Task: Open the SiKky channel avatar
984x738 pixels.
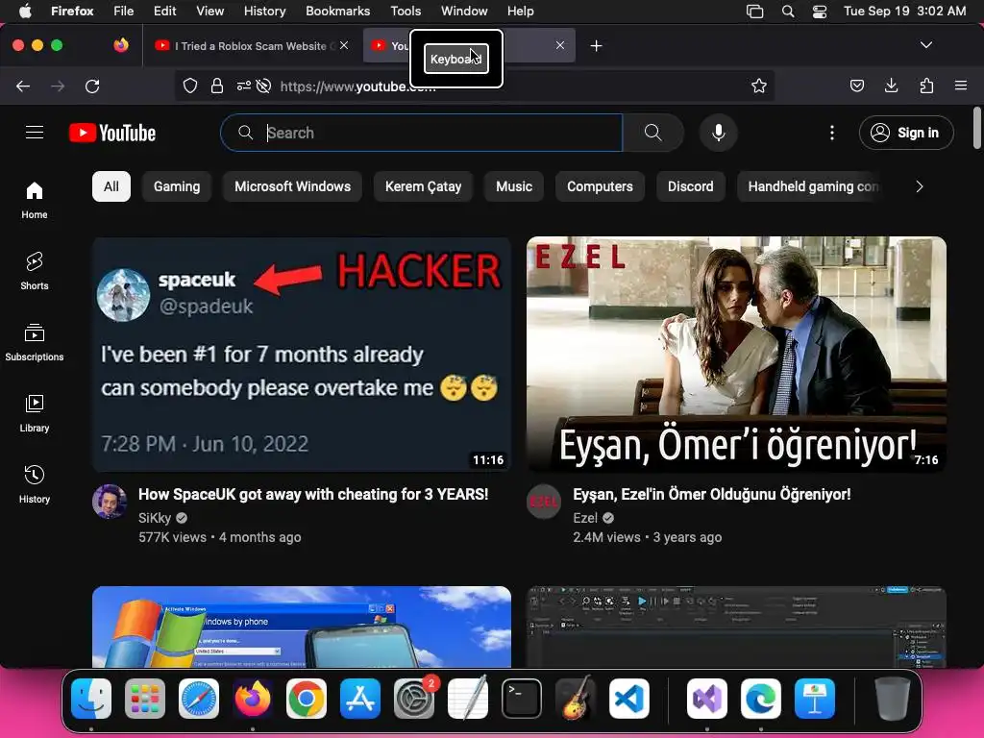Action: (x=110, y=502)
